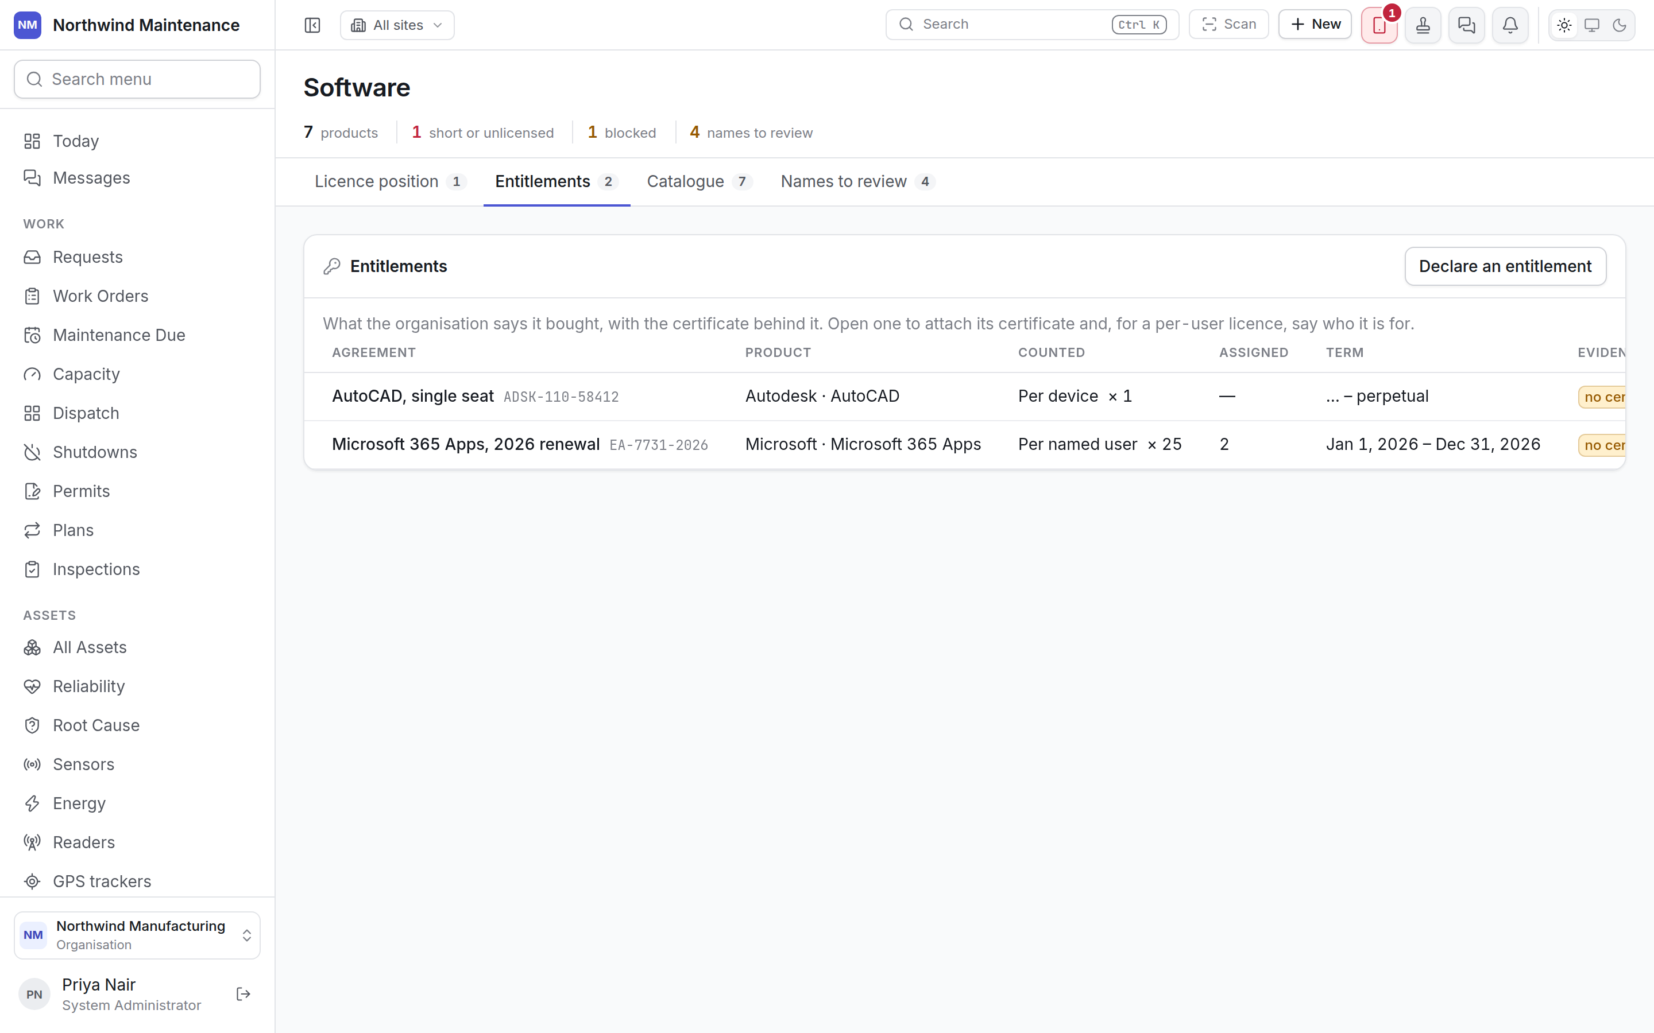Click the Scan button

(x=1228, y=25)
